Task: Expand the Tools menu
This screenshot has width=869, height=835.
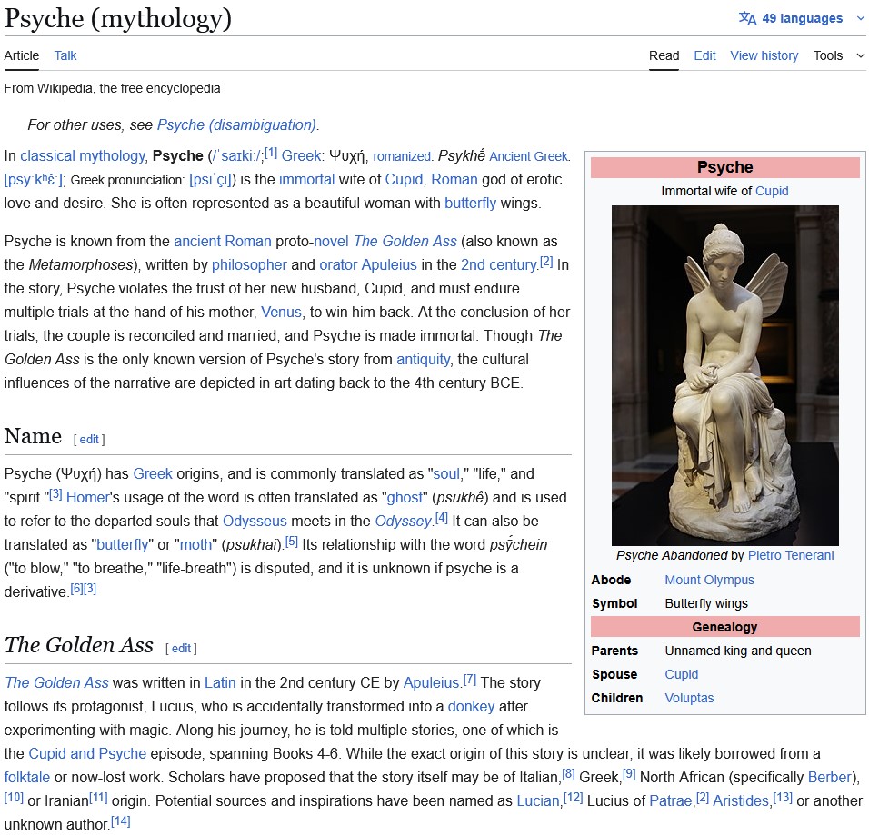Action: (x=838, y=55)
